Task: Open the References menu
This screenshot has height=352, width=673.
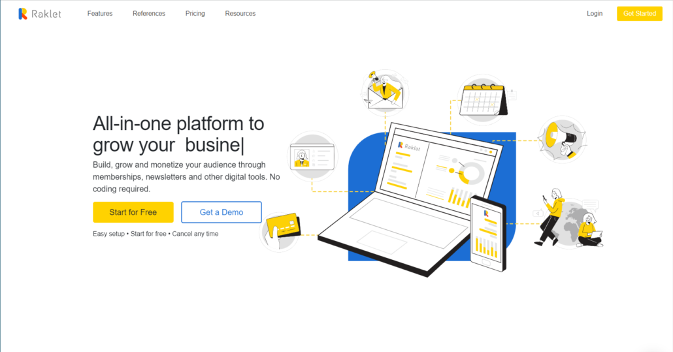Action: [149, 14]
